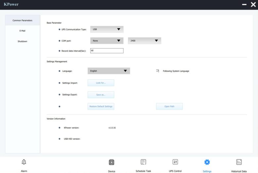Click Restore Default Settings button
258x173 pixels.
click(x=101, y=106)
